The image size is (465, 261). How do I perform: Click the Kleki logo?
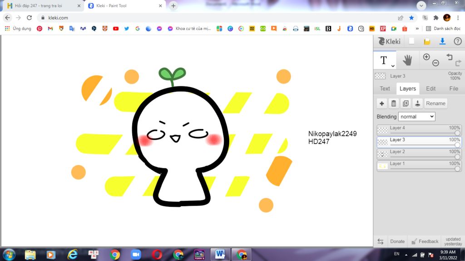click(389, 41)
